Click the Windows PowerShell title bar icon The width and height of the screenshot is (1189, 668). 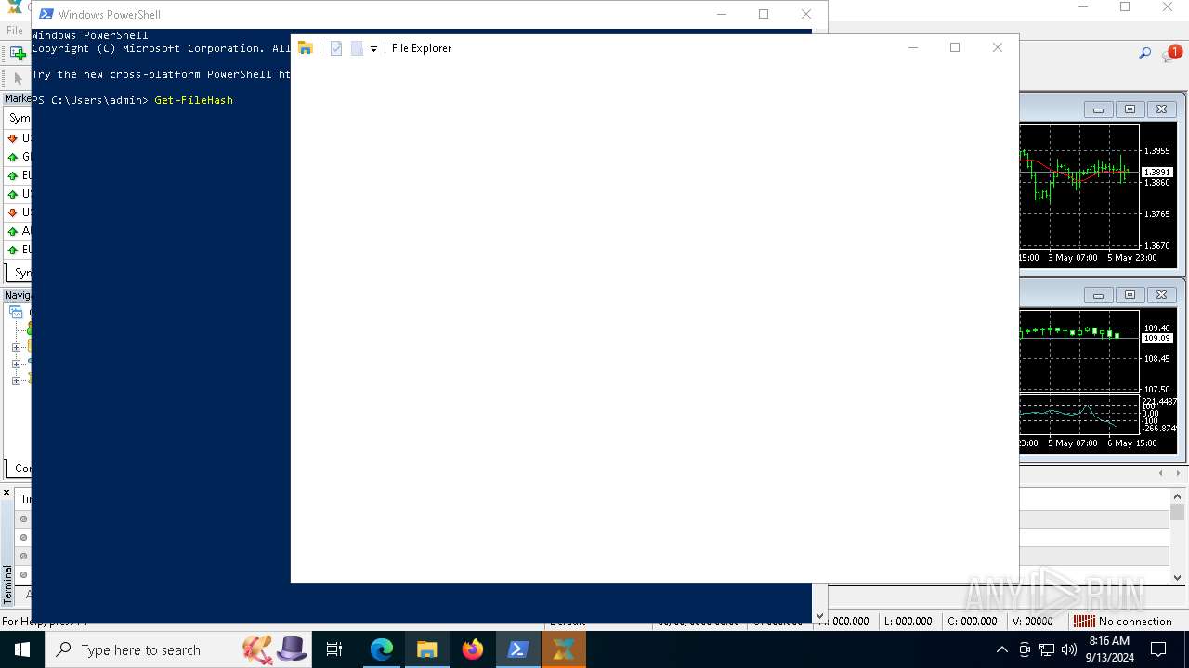pyautogui.click(x=46, y=14)
